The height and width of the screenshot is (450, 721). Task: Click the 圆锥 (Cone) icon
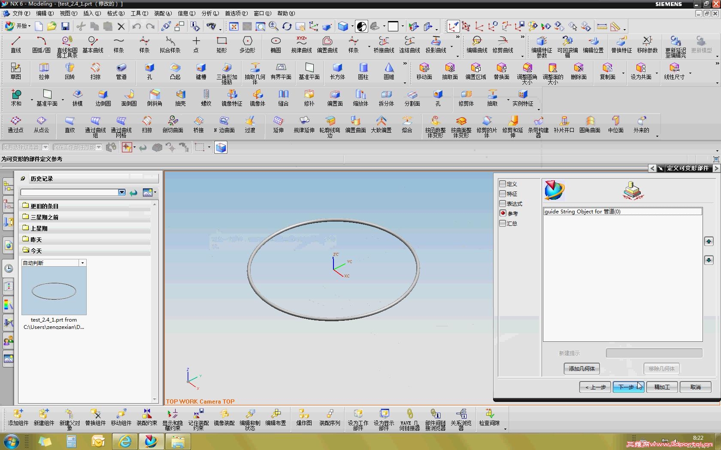pyautogui.click(x=389, y=71)
